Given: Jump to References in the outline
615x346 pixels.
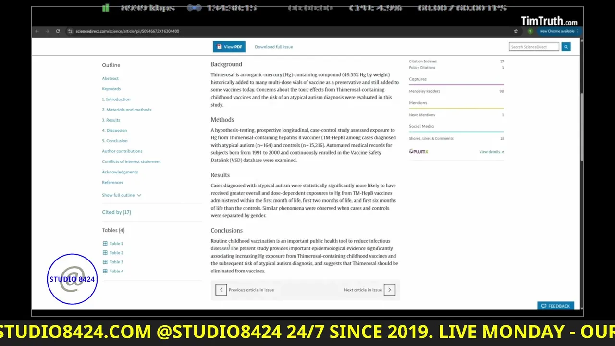Looking at the screenshot, I should tap(112, 183).
